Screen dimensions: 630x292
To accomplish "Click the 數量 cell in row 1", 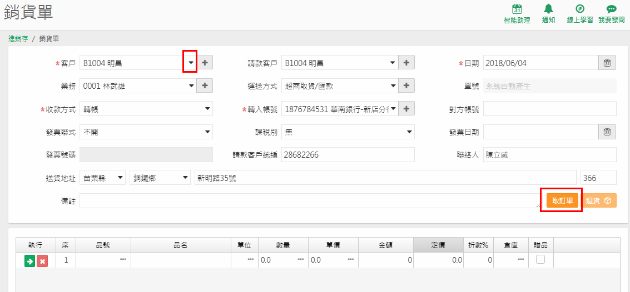I will click(283, 260).
